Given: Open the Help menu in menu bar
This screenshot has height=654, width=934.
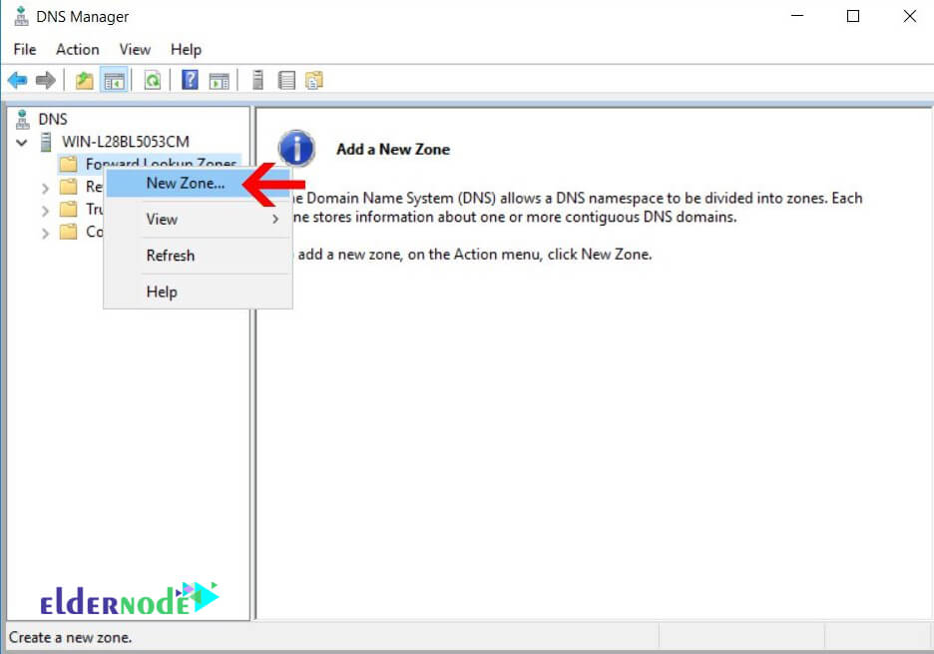Looking at the screenshot, I should click(186, 50).
